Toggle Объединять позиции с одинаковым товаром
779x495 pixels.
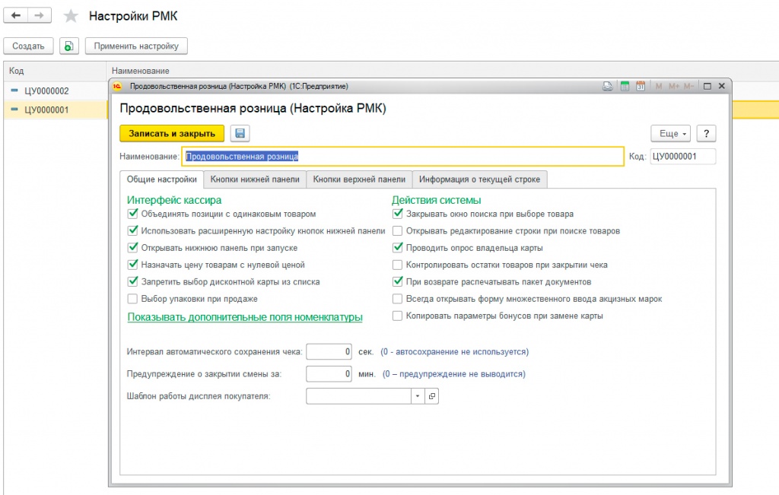pyautogui.click(x=132, y=214)
